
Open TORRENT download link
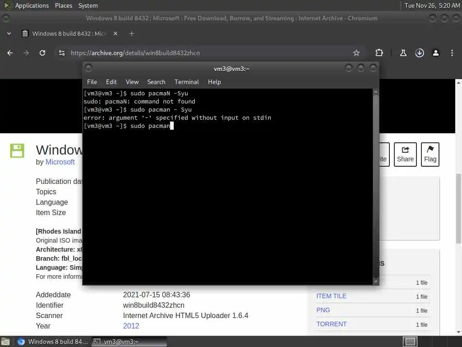[331, 324]
